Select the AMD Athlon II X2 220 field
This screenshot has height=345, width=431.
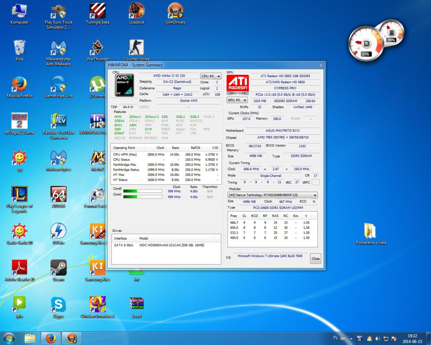[169, 75]
